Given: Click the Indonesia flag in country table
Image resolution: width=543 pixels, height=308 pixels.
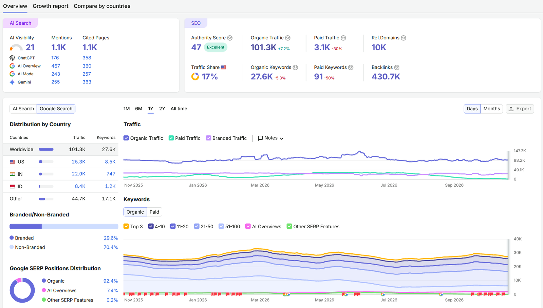Looking at the screenshot, I should 12,186.
